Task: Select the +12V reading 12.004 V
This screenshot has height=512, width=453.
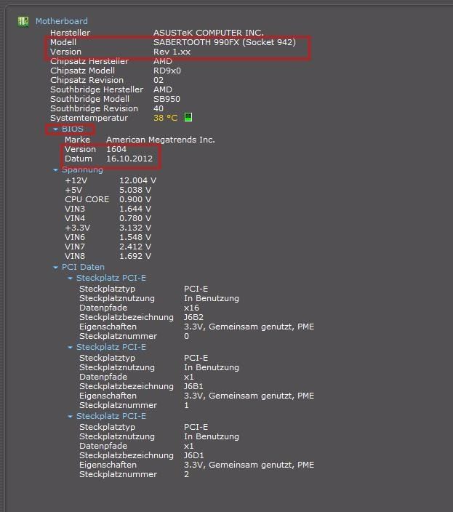Action: (137, 180)
